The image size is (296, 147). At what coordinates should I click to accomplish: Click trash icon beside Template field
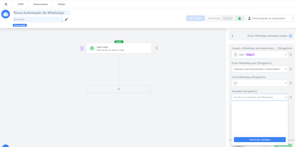pos(291,97)
